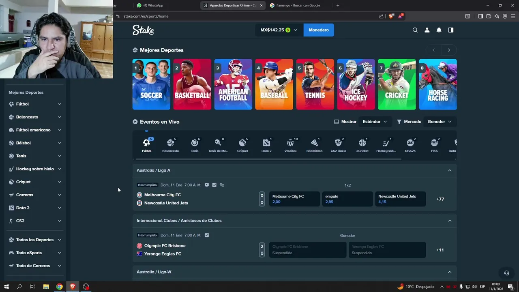Select the NBA2K live tab
Screen dimensions: 519x292
click(410, 145)
